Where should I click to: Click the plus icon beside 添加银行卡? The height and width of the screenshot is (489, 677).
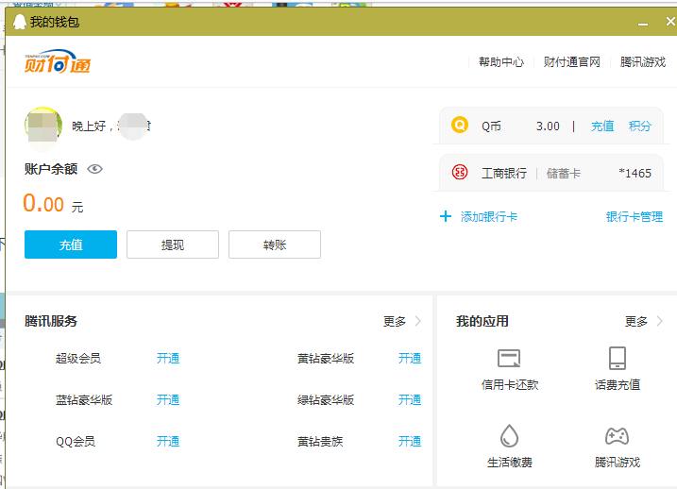(446, 216)
